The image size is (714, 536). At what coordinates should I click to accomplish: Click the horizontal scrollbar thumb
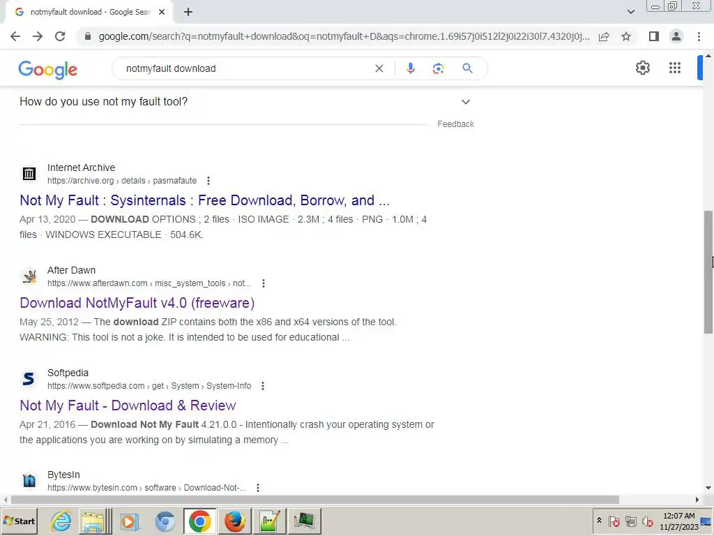pyautogui.click(x=314, y=500)
